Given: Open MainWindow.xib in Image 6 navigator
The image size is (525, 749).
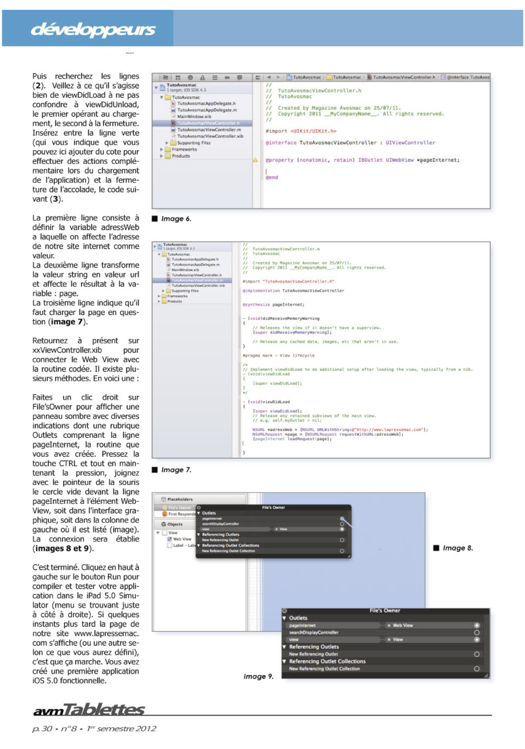Looking at the screenshot, I should coord(191,116).
